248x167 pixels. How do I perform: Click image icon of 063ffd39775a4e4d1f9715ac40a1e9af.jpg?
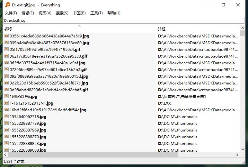[6, 63]
